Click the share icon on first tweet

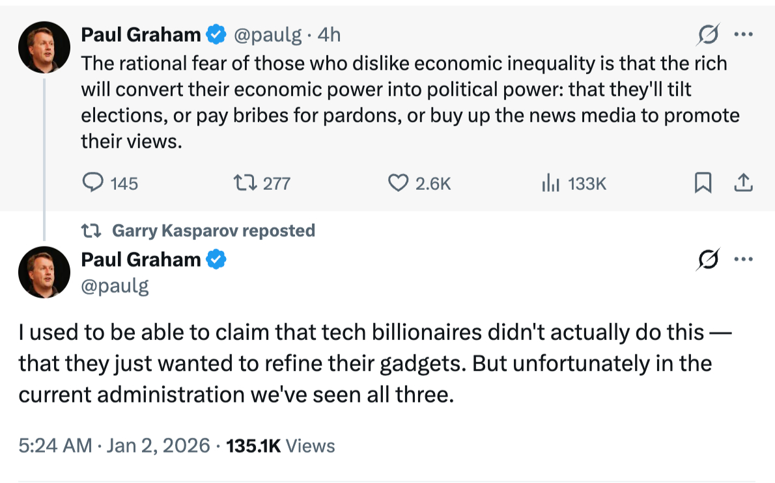point(743,184)
